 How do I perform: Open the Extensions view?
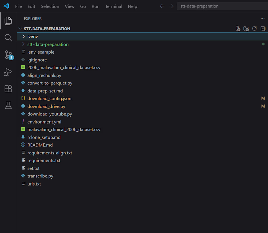point(8,88)
